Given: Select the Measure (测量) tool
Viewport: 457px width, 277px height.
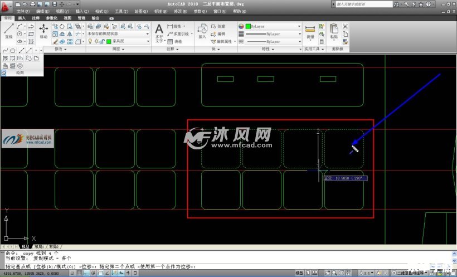Looking at the screenshot, I should point(310,32).
